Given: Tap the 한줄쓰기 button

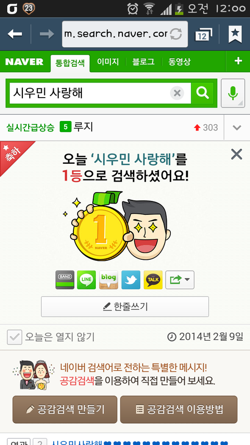Looking at the screenshot, I should tap(125, 307).
